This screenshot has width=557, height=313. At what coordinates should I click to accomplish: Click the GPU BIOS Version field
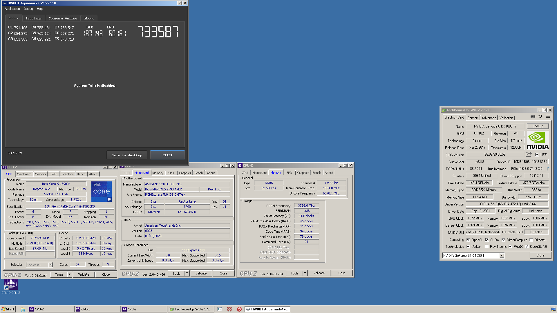coord(495,154)
